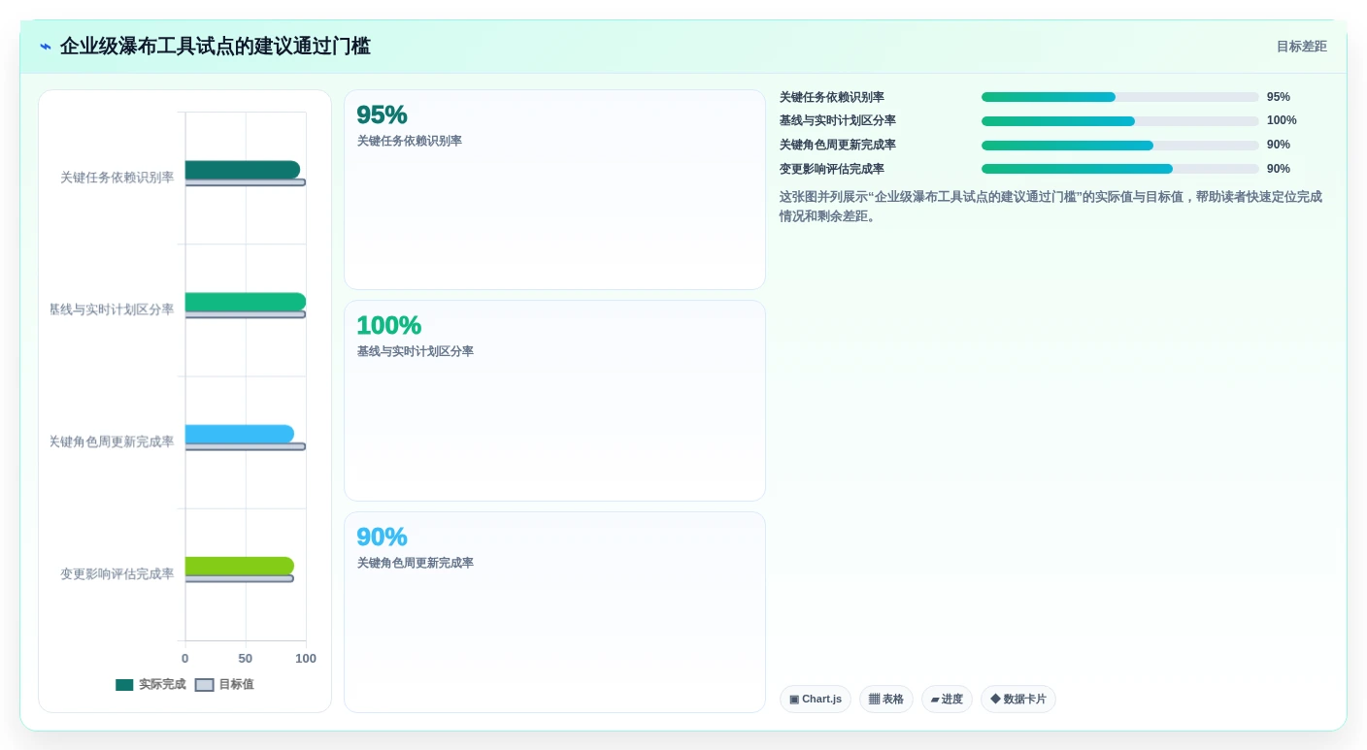Click the 100% data card
Viewport: 1367px width, 750px height.
[x=554, y=401]
